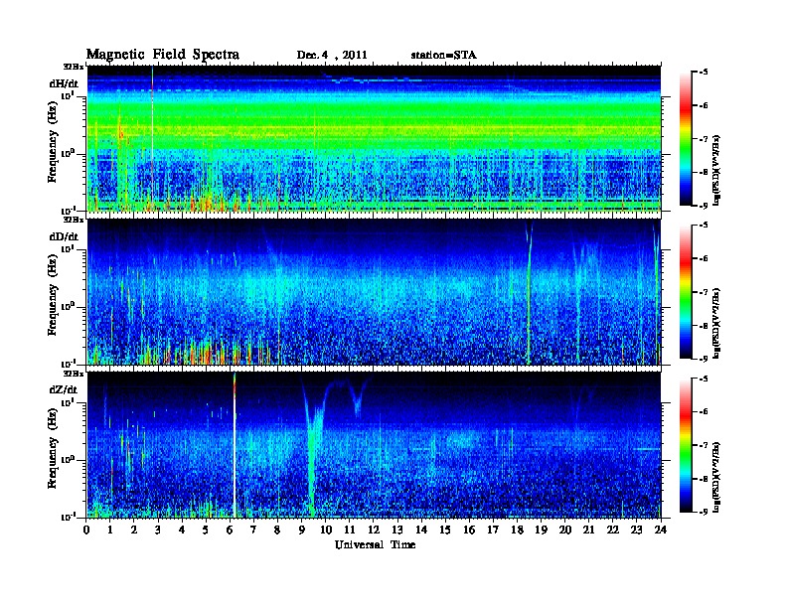Viewport: 787px width, 608px height.
Task: Click the Universal Time tick label 17
Action: (493, 530)
